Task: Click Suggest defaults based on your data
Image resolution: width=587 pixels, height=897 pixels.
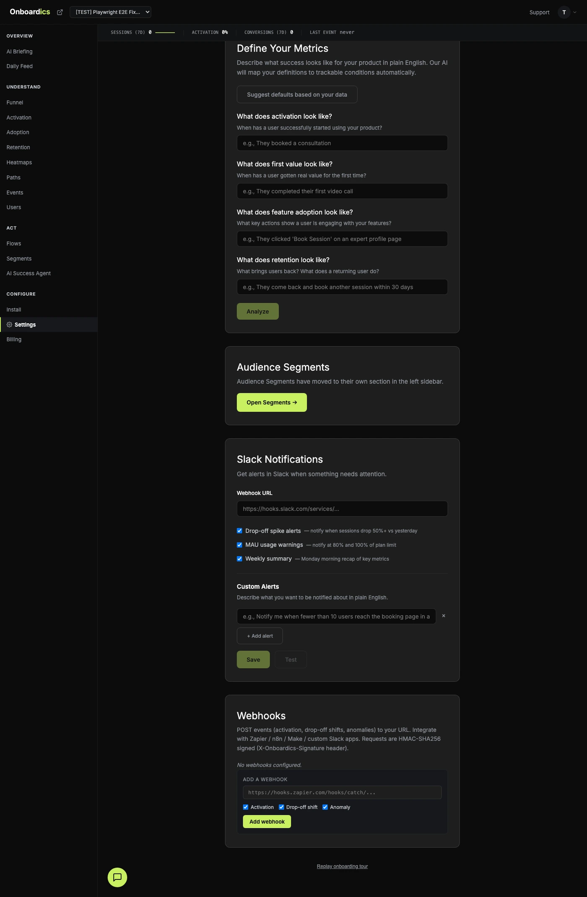Action: click(x=297, y=94)
